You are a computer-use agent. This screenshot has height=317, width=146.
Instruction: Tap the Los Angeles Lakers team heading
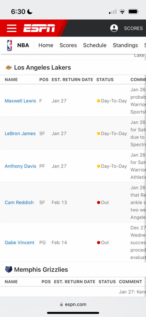pyautogui.click(x=43, y=68)
